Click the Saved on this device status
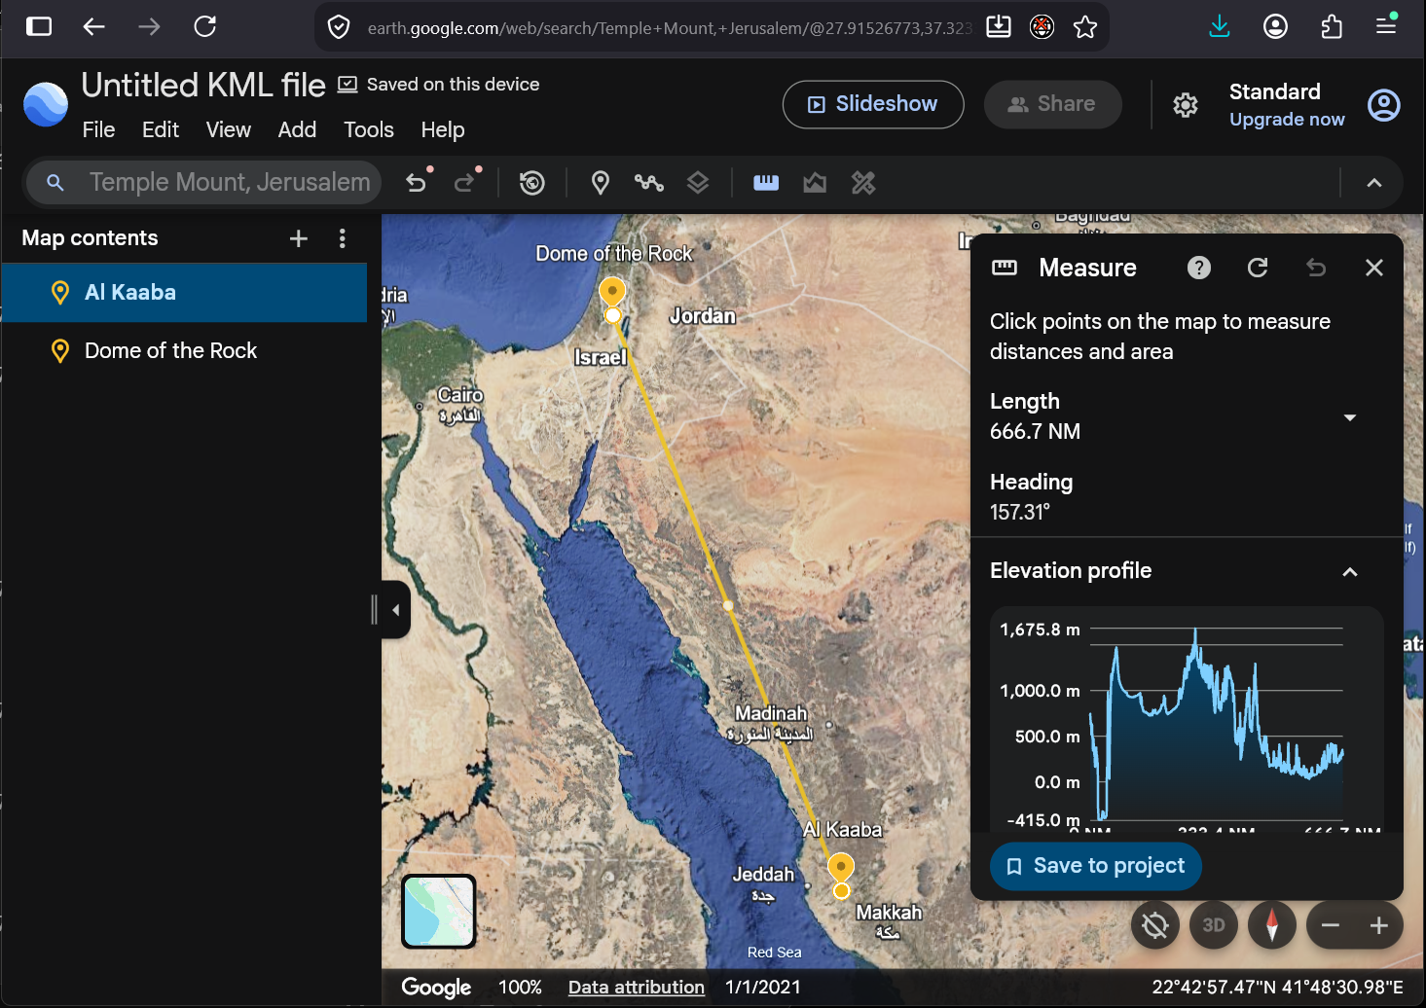The height and width of the screenshot is (1008, 1426). pos(438,85)
